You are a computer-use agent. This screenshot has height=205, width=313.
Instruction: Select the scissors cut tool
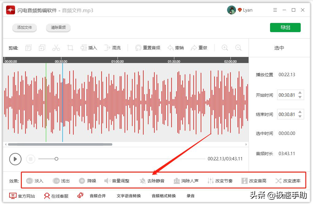tap(56, 47)
